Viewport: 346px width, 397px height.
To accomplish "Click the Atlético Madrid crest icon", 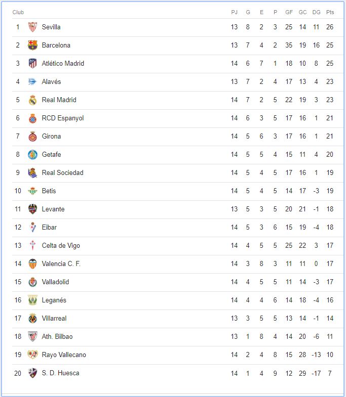I will 32,63.
